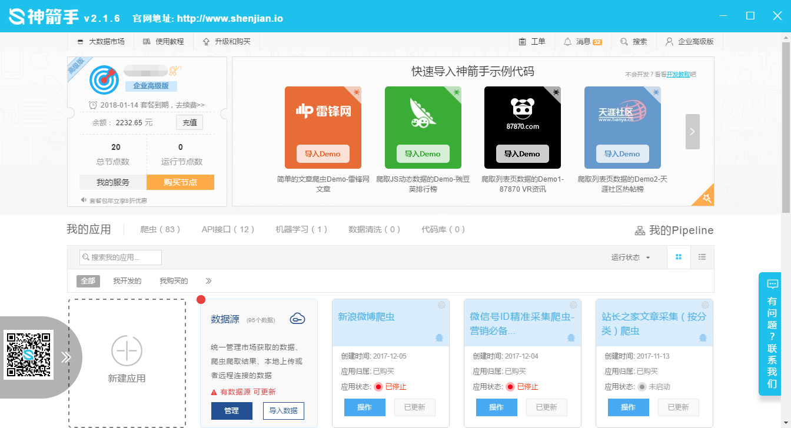791x428 pixels.
Task: Click the cloud link icon in 数据源
Action: (297, 319)
